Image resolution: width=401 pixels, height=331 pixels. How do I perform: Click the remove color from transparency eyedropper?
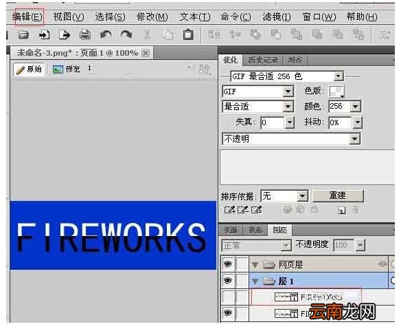point(243,210)
